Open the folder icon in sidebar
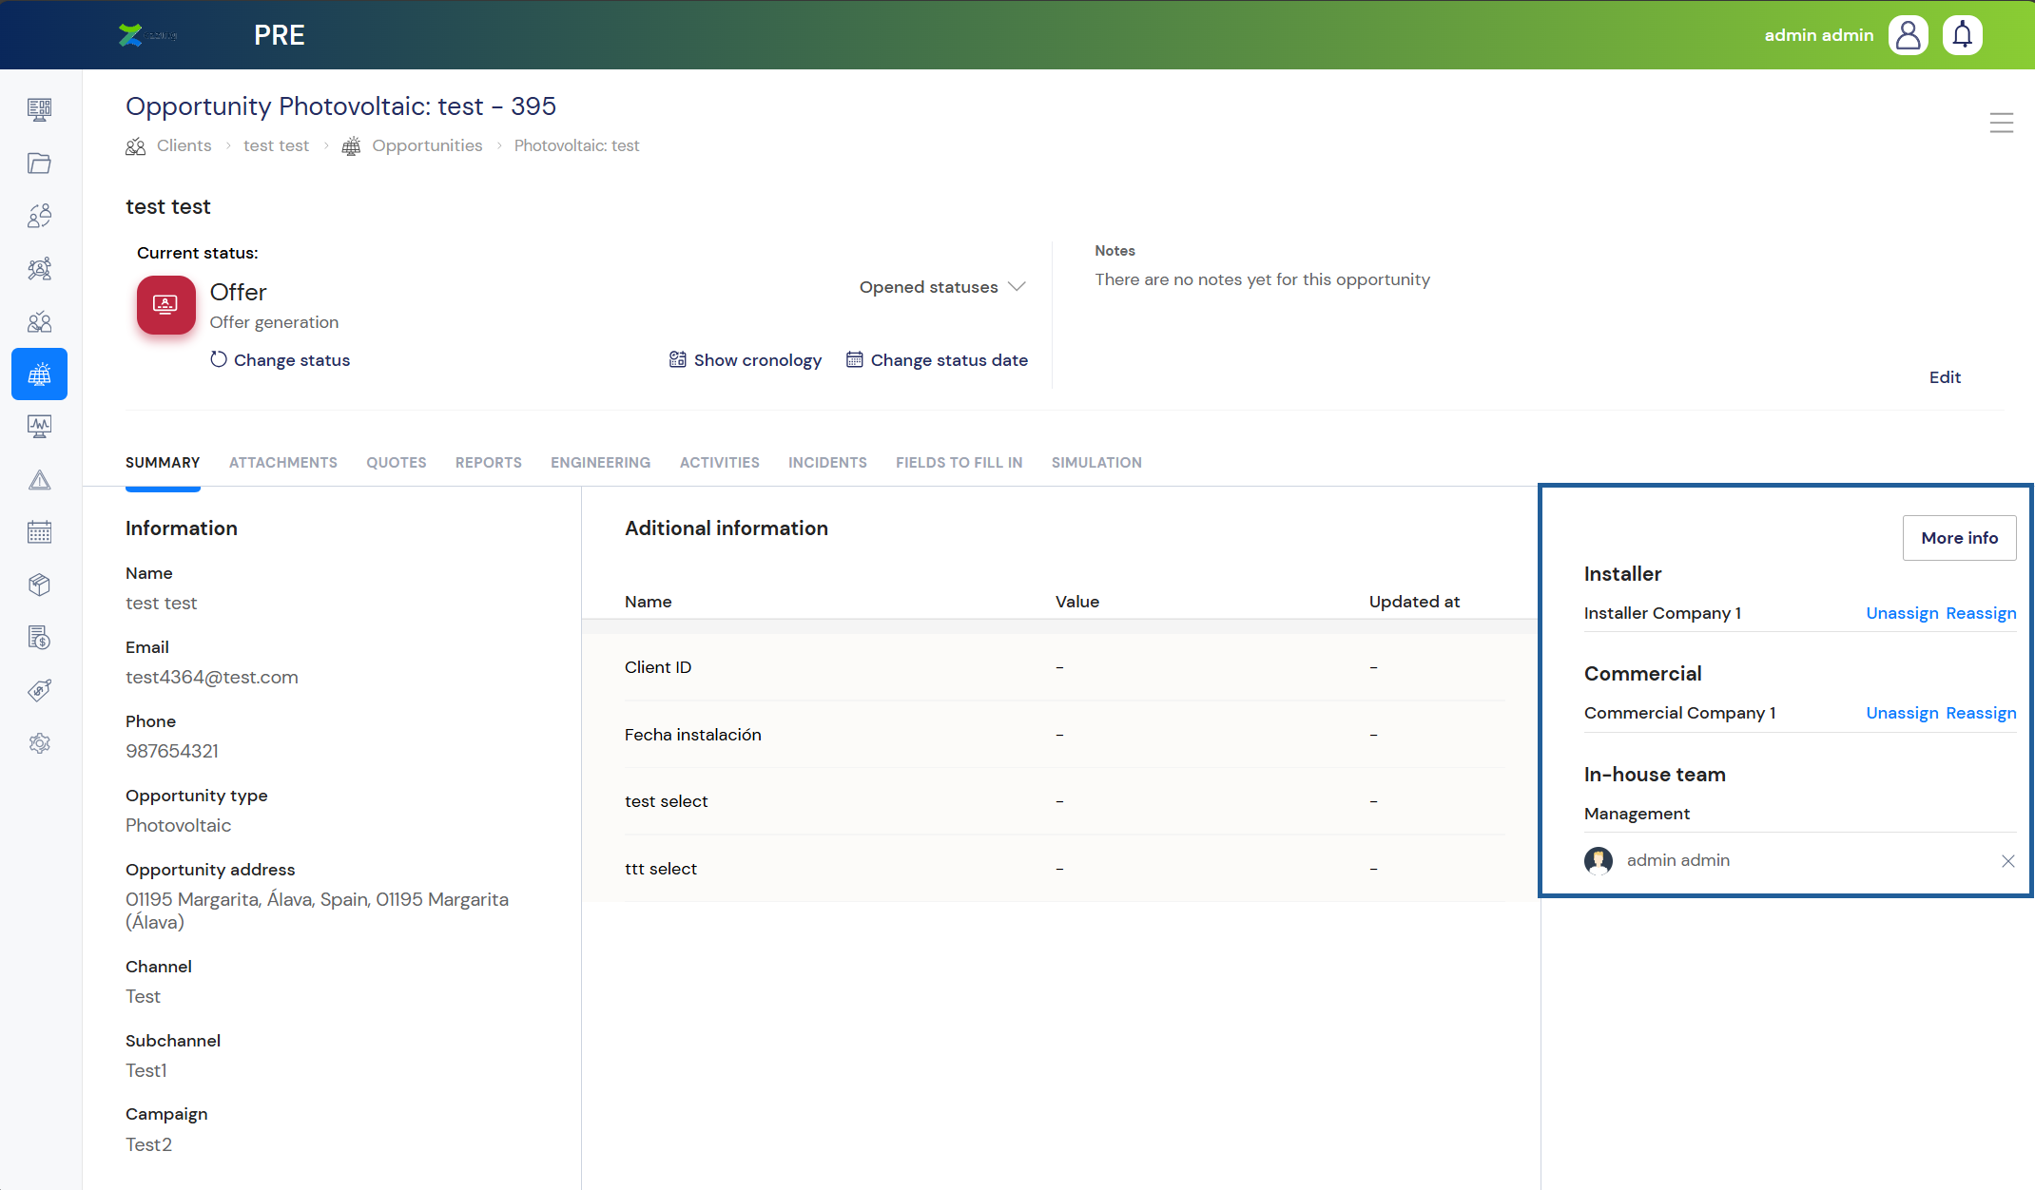Viewport: 2035px width, 1190px height. coord(39,163)
